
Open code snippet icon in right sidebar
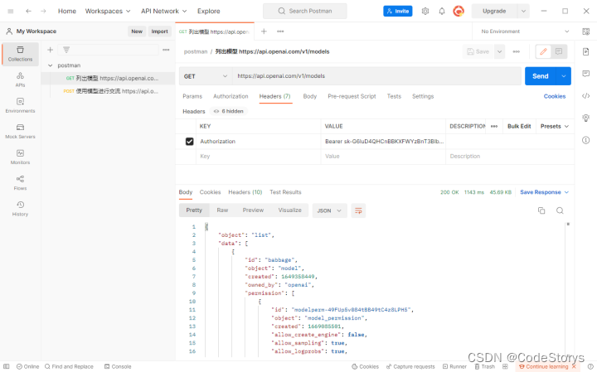tap(586, 96)
